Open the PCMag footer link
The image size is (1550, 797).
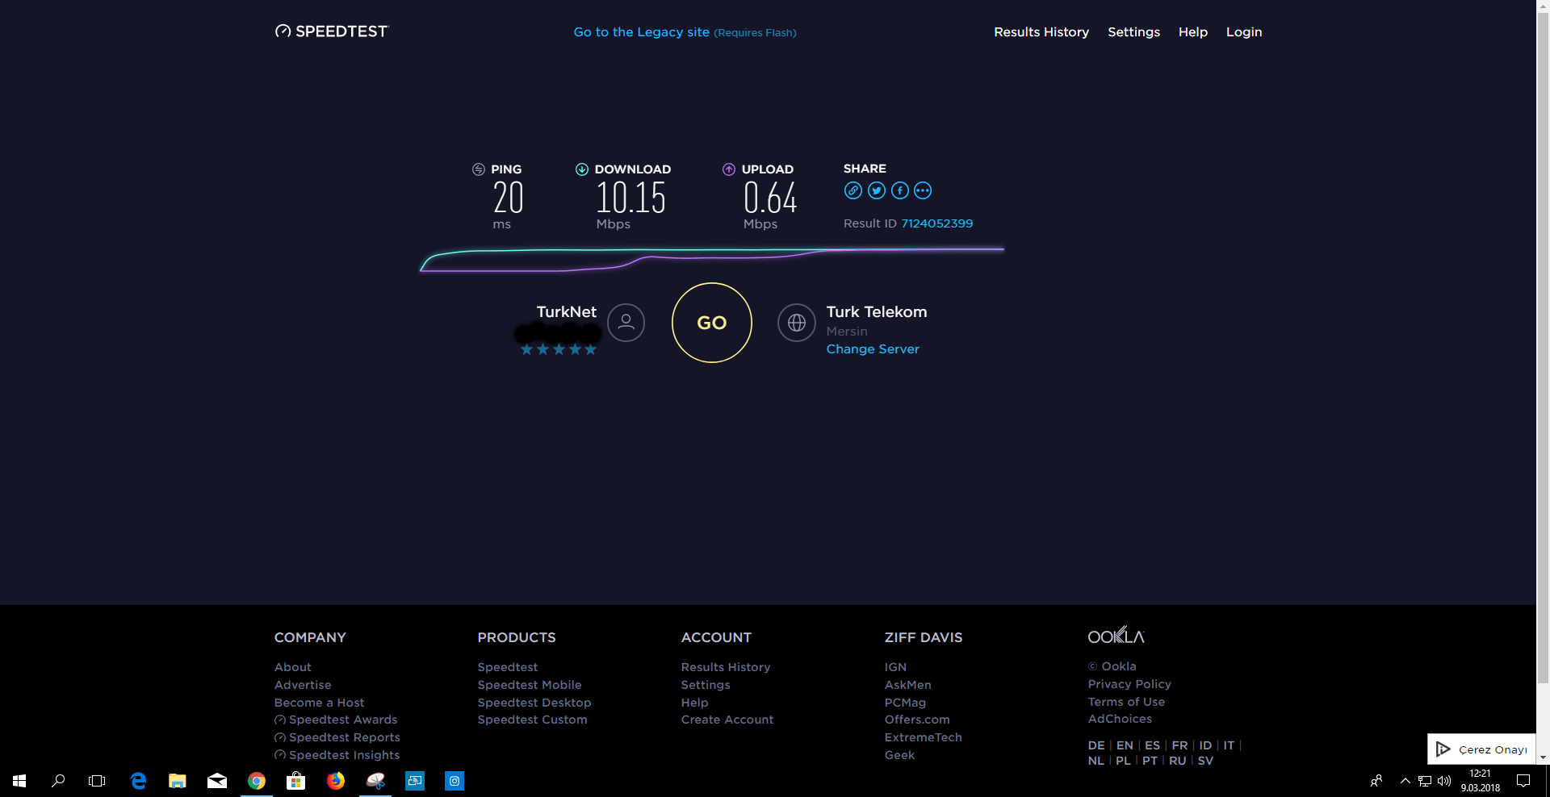coord(906,703)
